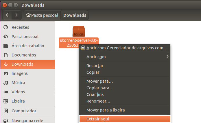Go to Pasta pessoal in sidebar
201x123 pixels.
tap(27, 37)
